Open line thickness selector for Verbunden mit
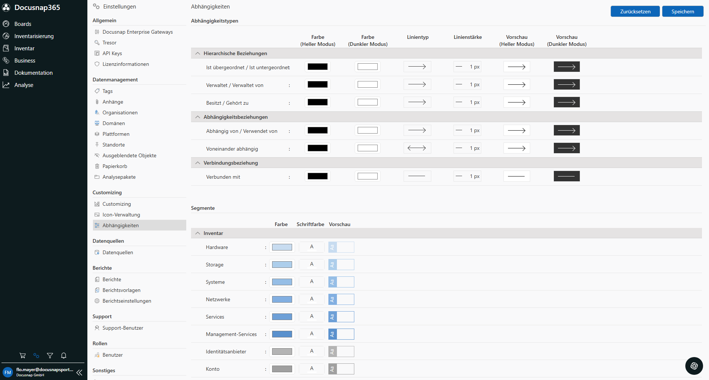The image size is (709, 380). [467, 176]
